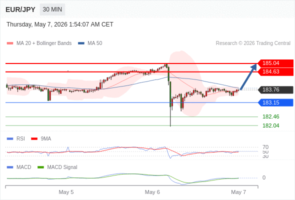Click the 185.04 red resistance label
The image size is (295, 200).
275,63
